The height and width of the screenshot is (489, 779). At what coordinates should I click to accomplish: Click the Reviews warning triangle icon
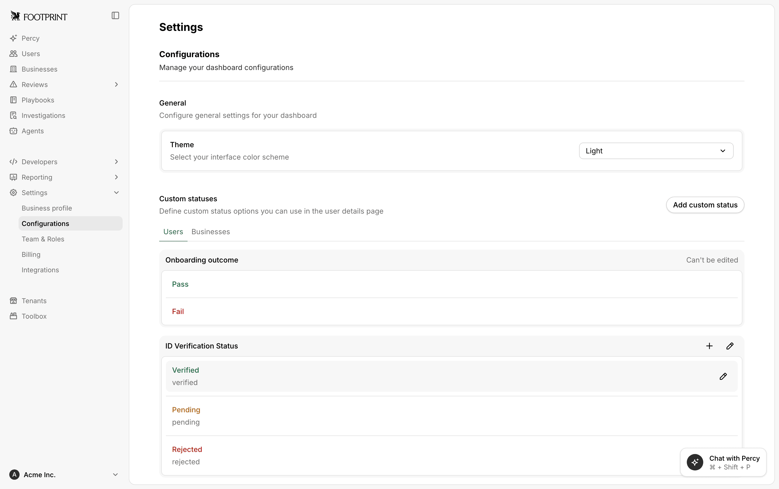pyautogui.click(x=13, y=85)
